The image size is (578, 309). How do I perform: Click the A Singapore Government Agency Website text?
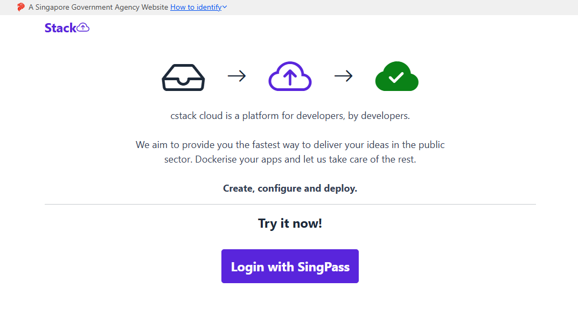[x=99, y=8]
